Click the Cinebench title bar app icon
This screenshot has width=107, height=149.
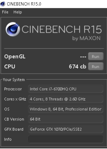pos(3,4)
